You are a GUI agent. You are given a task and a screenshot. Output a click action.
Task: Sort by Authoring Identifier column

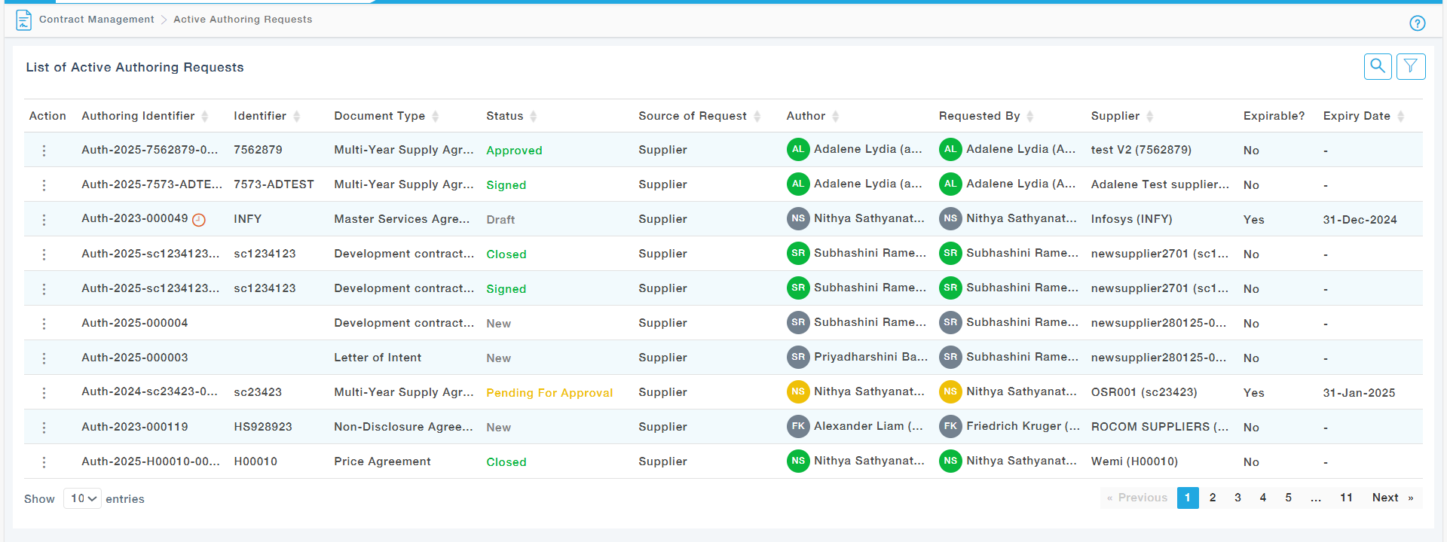click(205, 117)
